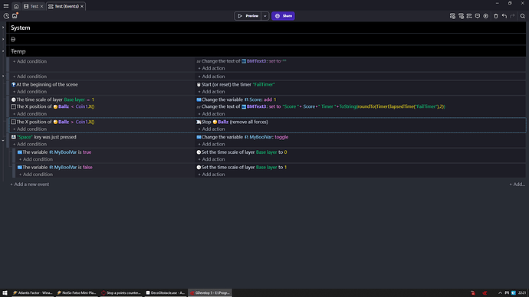Add a sub-event using toolbar icon
Viewport: 529px width, 297px height.
pos(461,16)
